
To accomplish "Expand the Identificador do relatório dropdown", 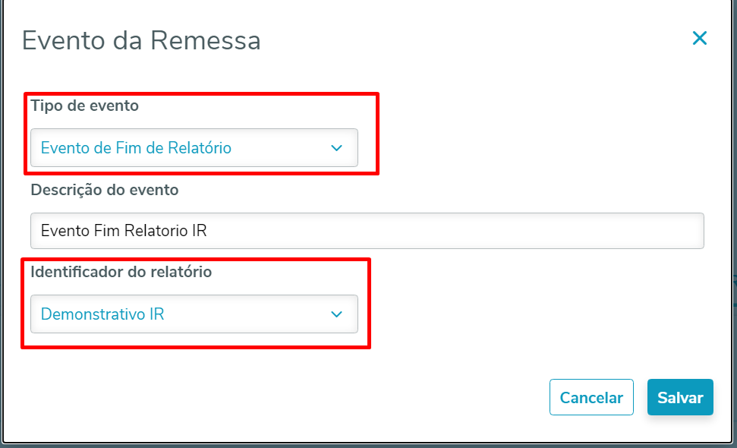I will [x=194, y=314].
